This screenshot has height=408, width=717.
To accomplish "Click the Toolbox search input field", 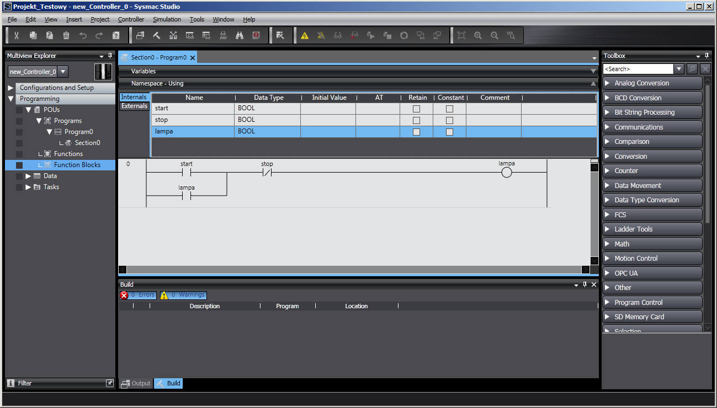I will pos(638,69).
